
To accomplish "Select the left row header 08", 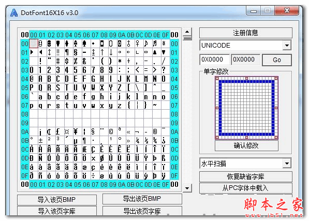I will tap(25, 114).
